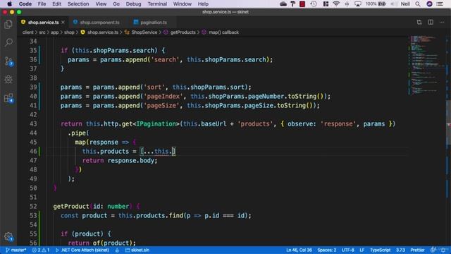Open the Window menu
The image size is (451, 254).
point(182,4)
